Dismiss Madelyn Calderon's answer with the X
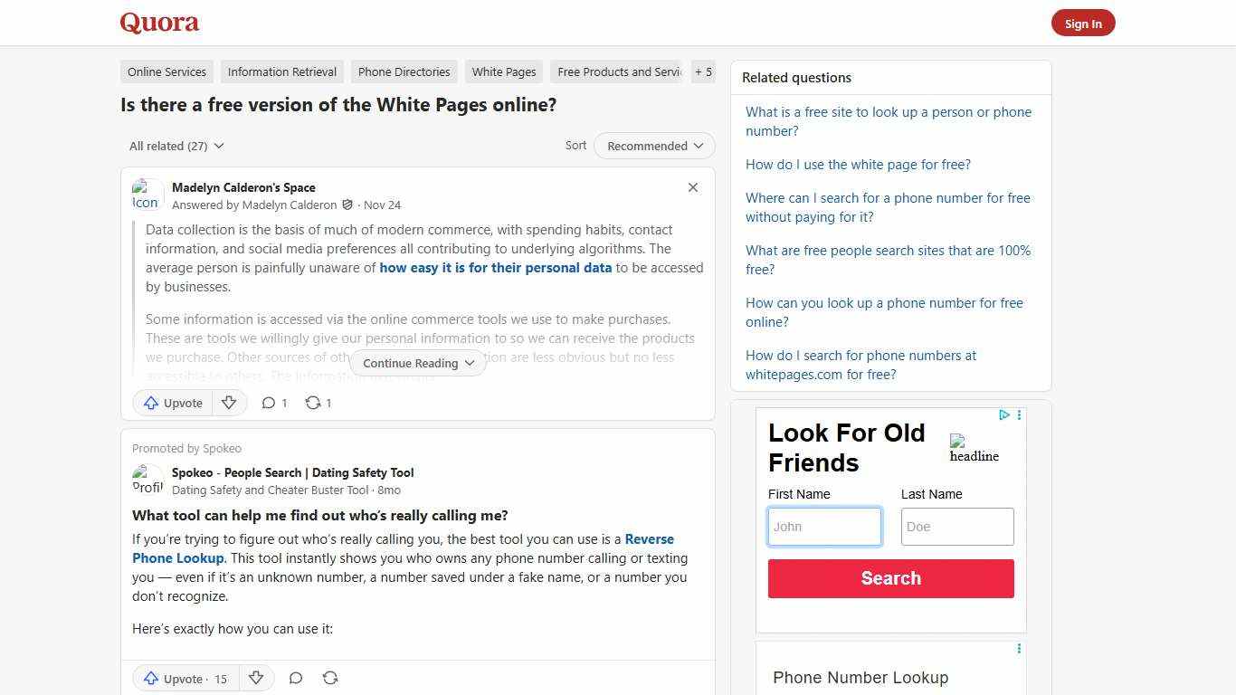Screen dimensions: 1236x695 [x=693, y=187]
